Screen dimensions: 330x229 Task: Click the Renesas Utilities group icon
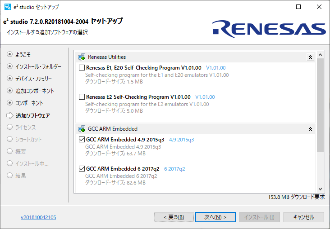(82, 57)
